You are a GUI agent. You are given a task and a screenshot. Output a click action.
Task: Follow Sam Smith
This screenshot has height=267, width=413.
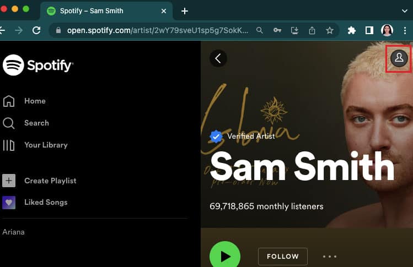pyautogui.click(x=283, y=256)
